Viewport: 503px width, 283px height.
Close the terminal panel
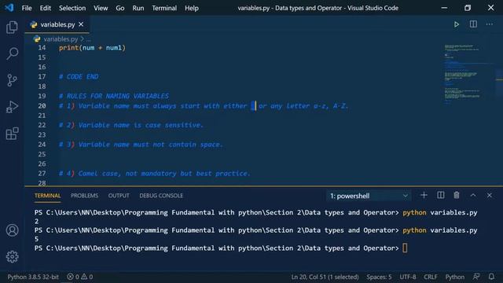click(x=489, y=195)
